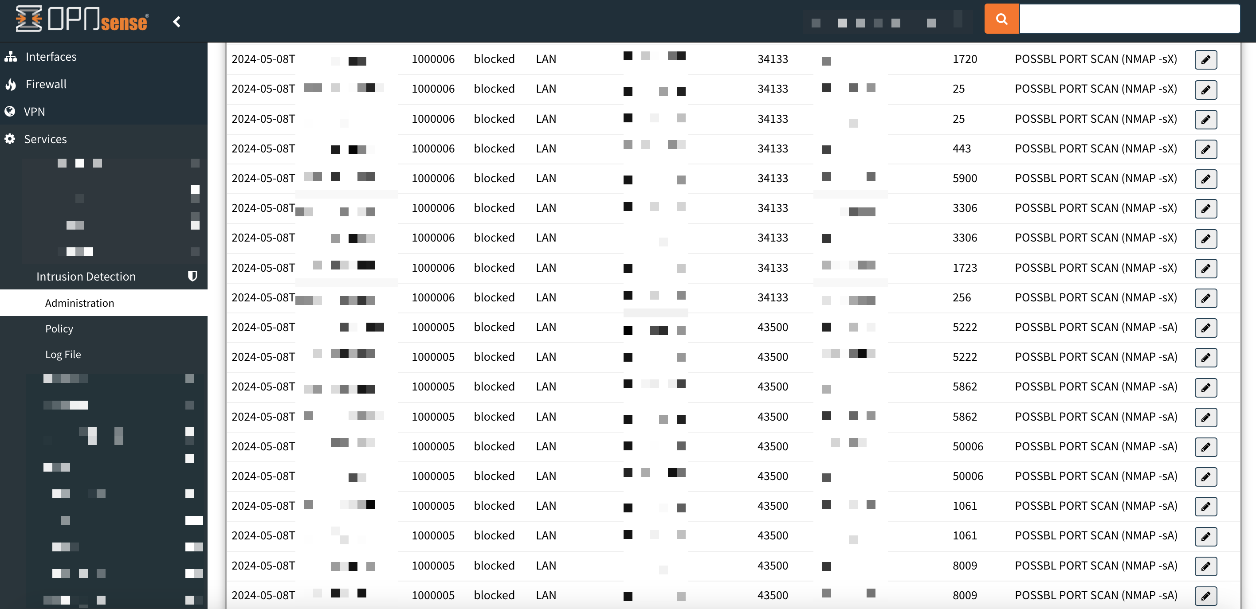
Task: Click the Interfaces network icon in sidebar
Action: (11, 57)
